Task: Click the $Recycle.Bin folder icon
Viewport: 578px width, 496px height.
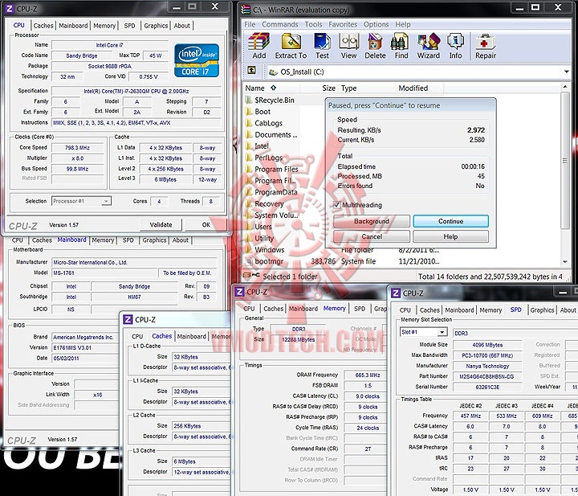Action: 248,100
